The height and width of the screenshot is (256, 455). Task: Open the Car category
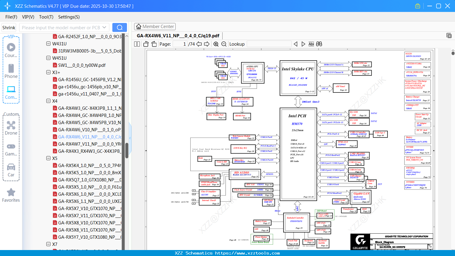11,170
